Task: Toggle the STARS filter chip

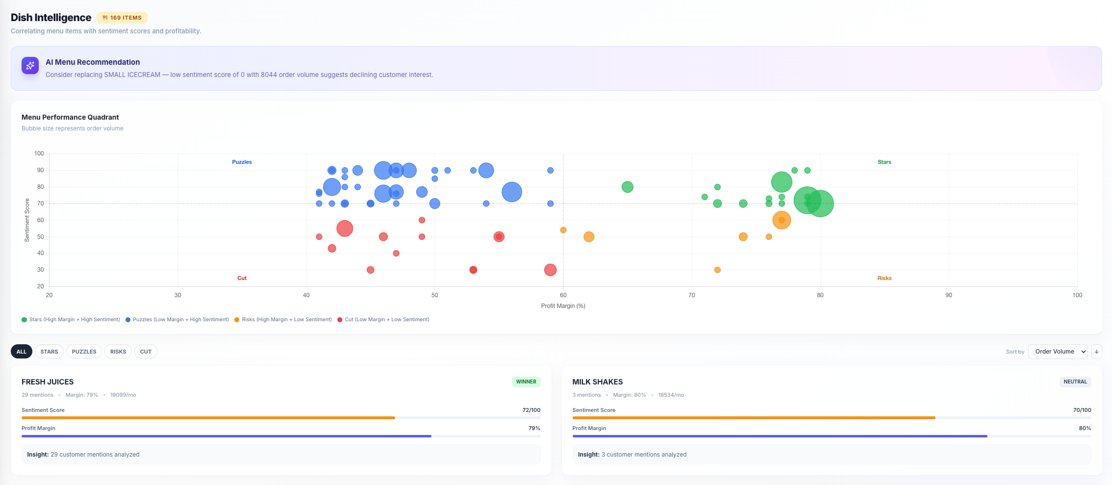Action: coord(49,351)
